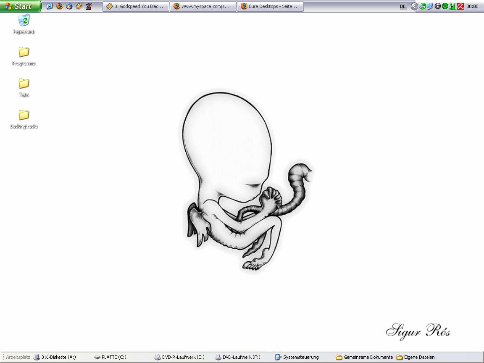Click the 00:00 taskbar clock

point(472,6)
